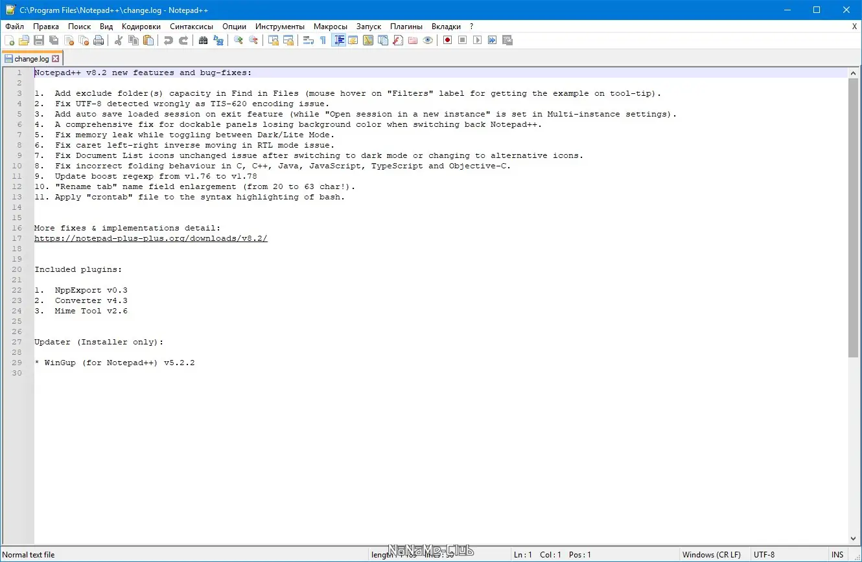Image resolution: width=862 pixels, height=562 pixels.
Task: Cut selection with the scissors icon
Action: 119,40
